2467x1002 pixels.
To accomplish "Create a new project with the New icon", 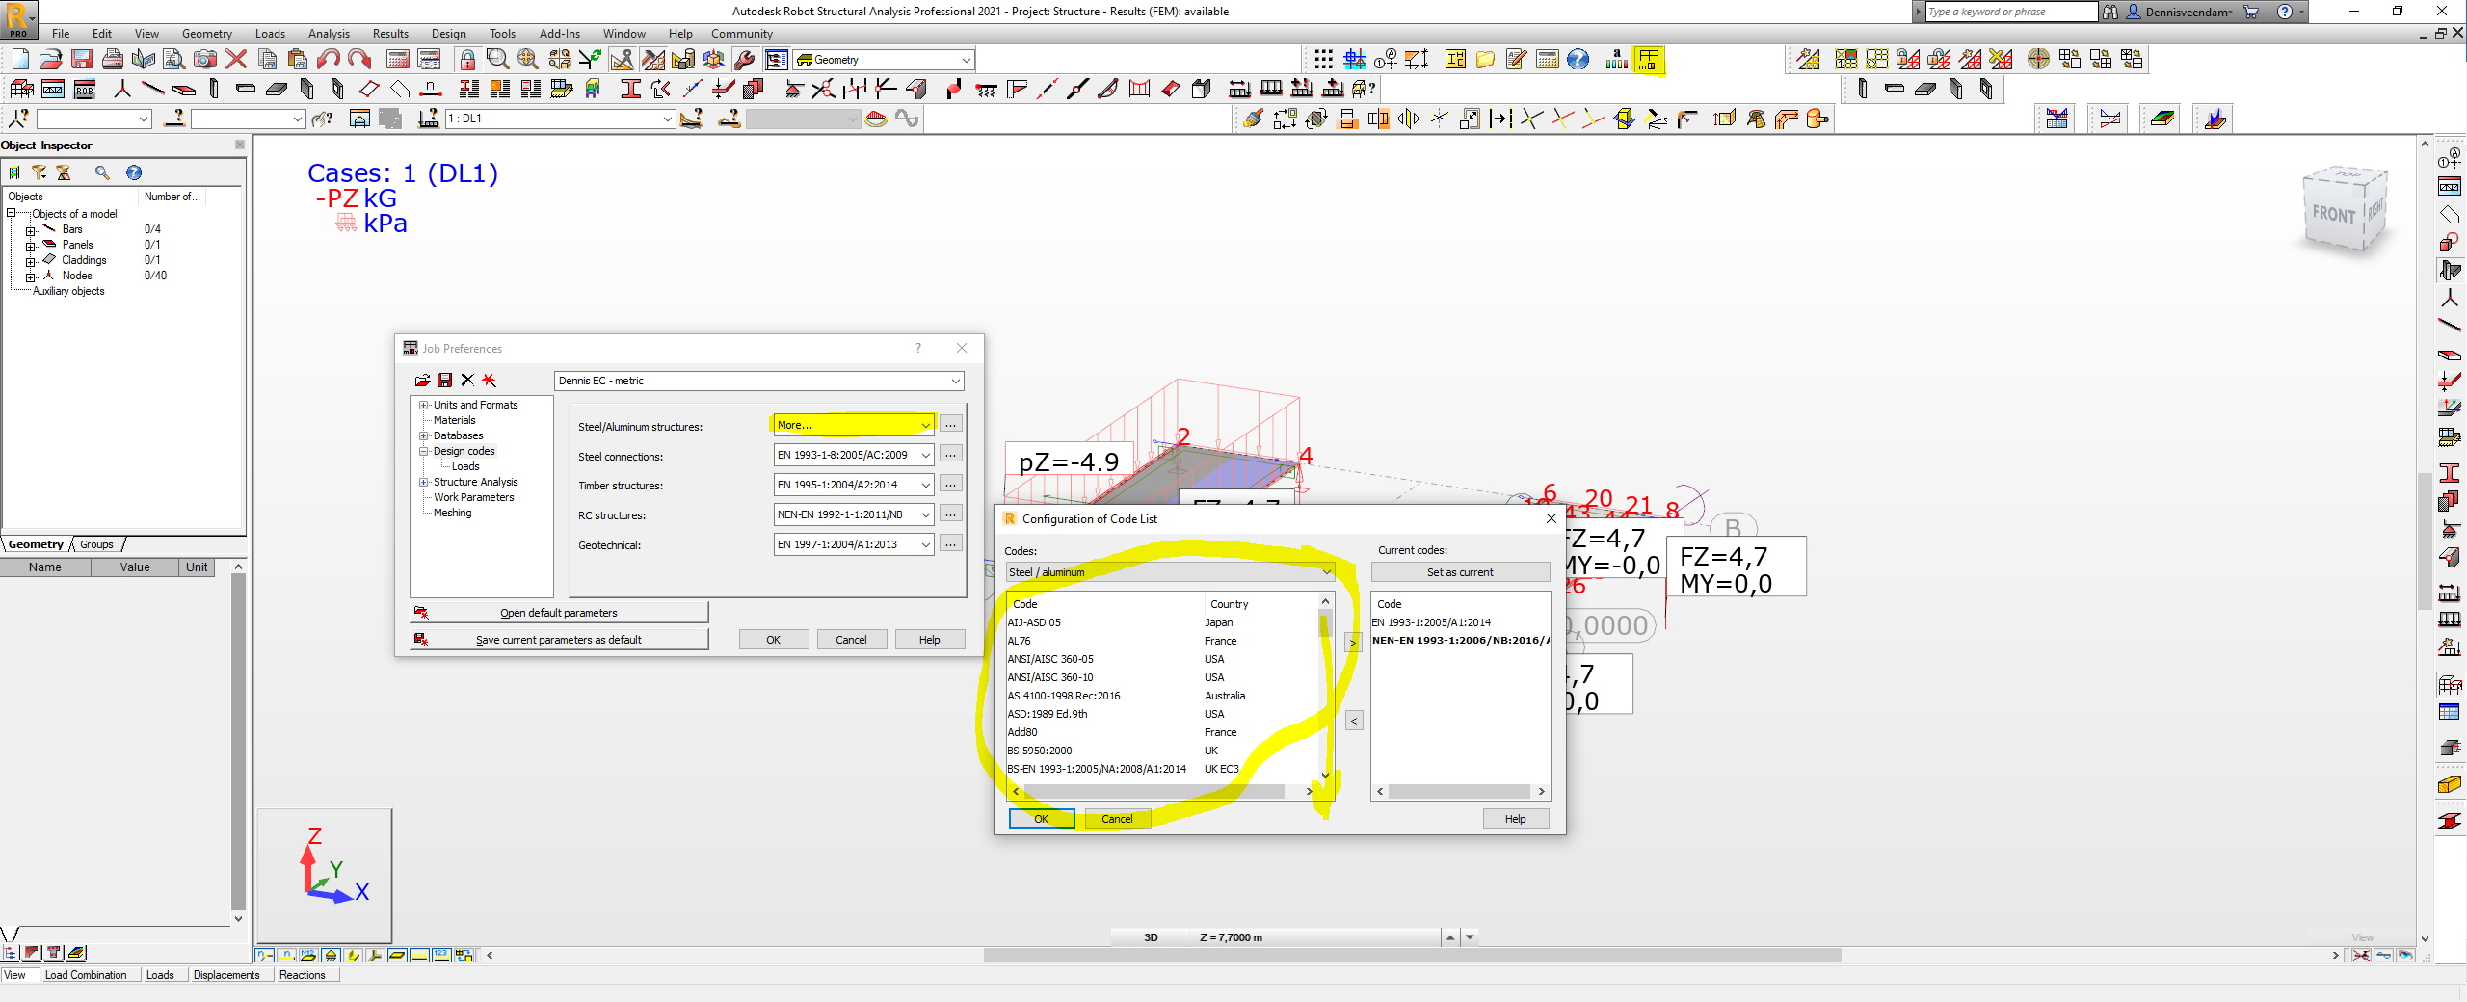I will pos(20,60).
